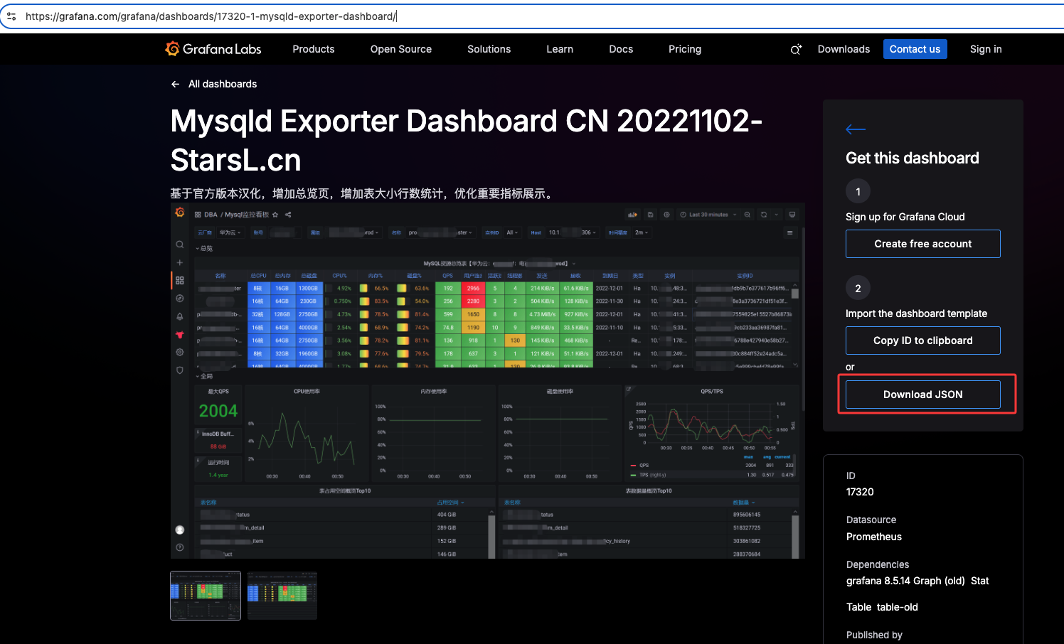
Task: Click the Contact us button
Action: (x=915, y=49)
